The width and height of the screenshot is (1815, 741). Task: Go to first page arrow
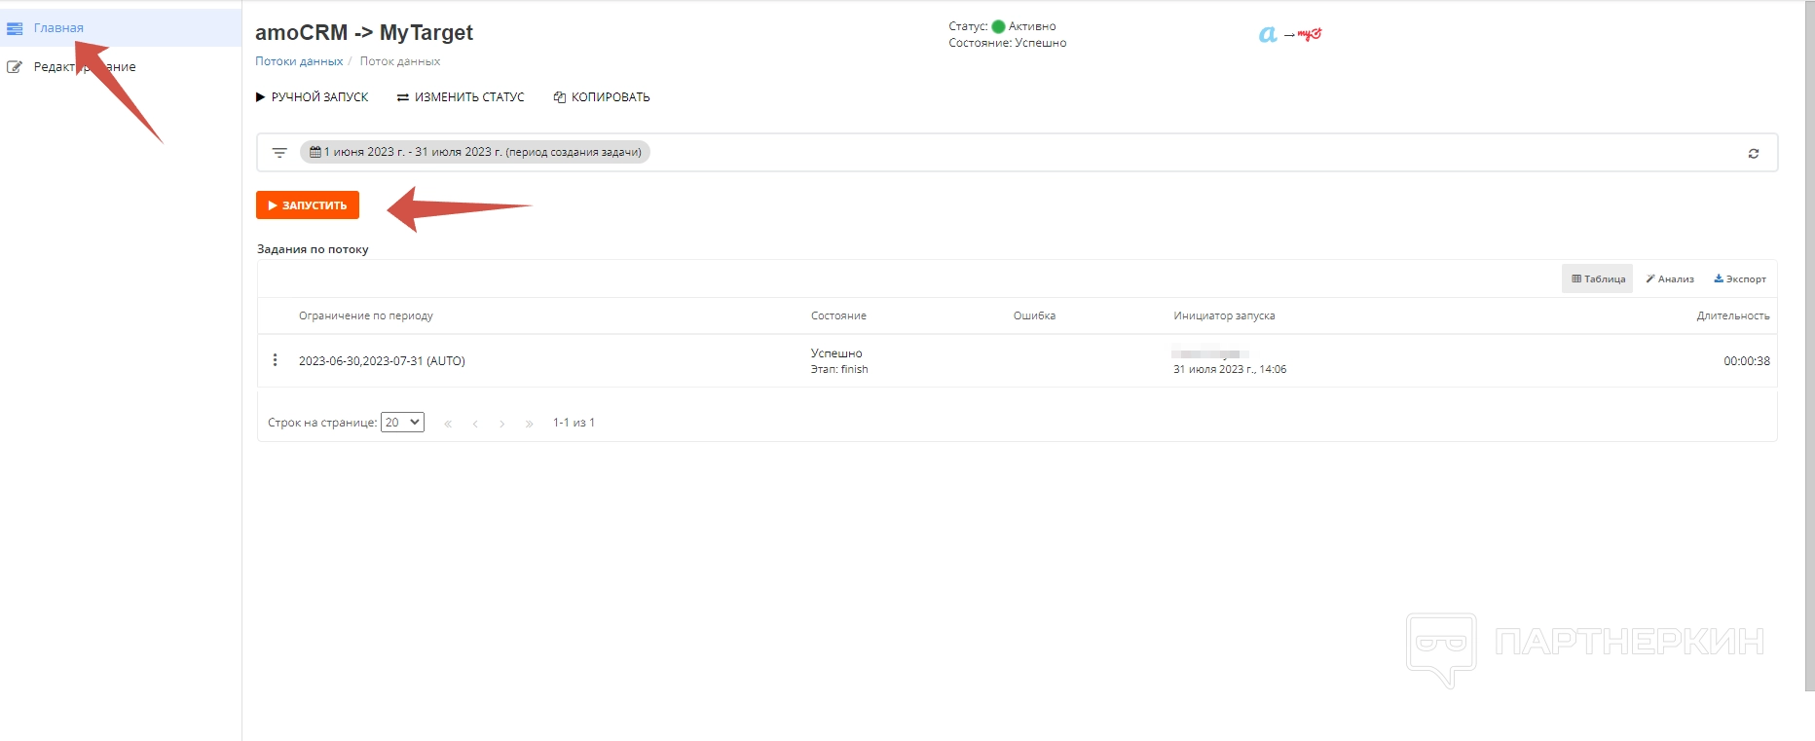448,424
